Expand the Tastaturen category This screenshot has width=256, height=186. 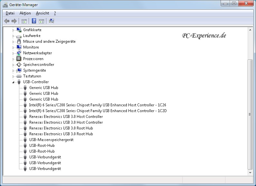pos(14,76)
